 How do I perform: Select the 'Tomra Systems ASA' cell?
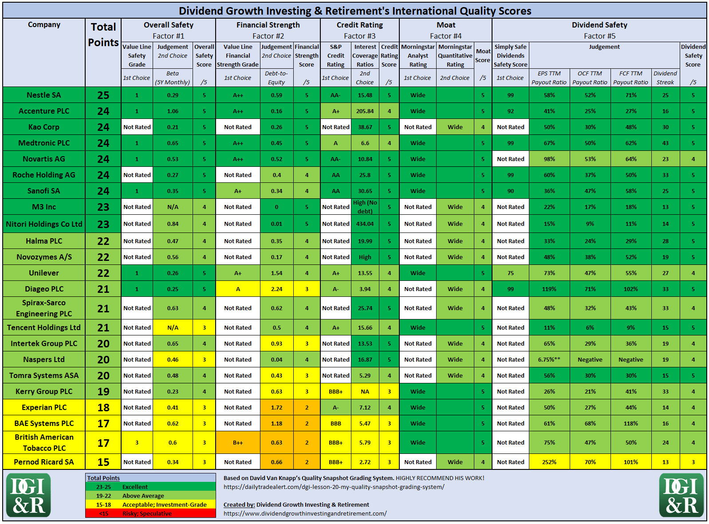coord(44,375)
